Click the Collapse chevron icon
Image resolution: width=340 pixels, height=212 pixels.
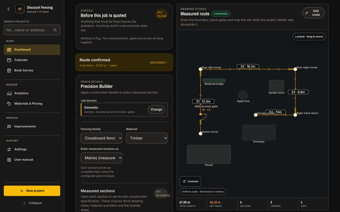(x=24, y=203)
